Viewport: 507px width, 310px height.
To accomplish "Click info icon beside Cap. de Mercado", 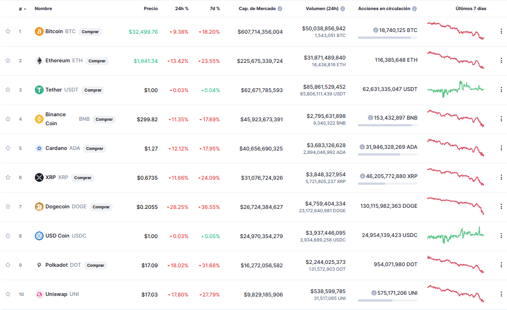I will click(x=280, y=9).
